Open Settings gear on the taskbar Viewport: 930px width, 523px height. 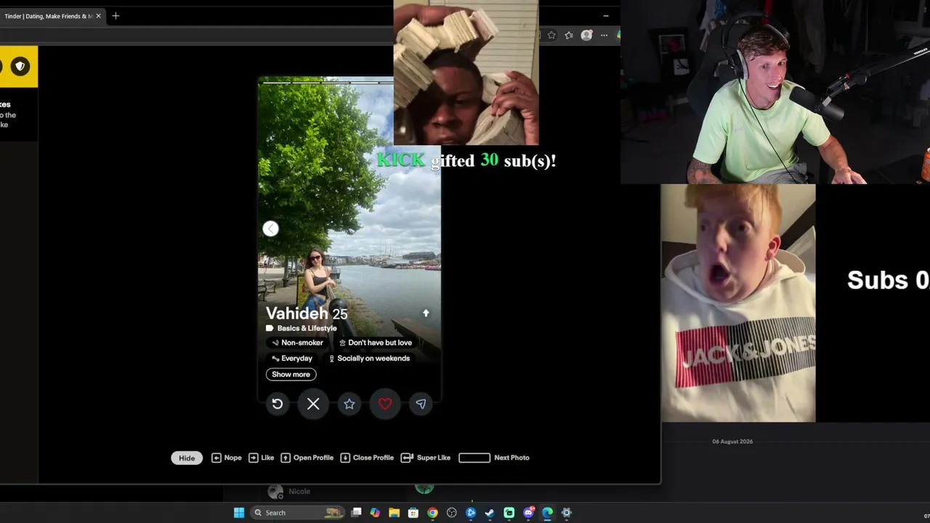(x=567, y=513)
